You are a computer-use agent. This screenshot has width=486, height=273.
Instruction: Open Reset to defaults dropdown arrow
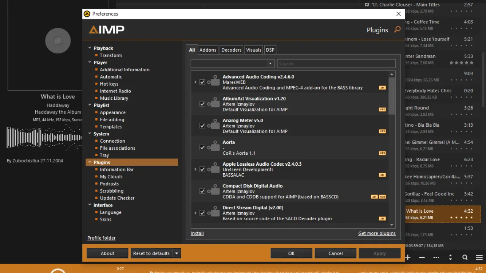tap(177, 253)
